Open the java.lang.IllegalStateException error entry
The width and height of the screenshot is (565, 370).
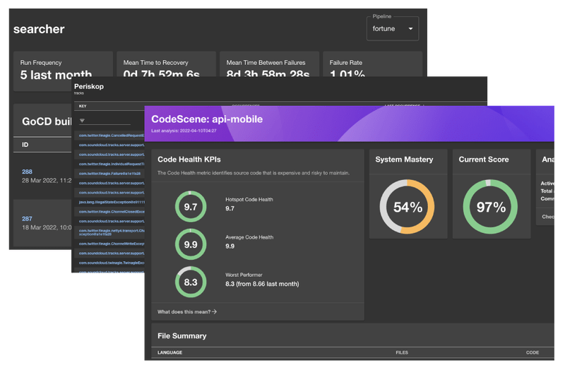112,202
